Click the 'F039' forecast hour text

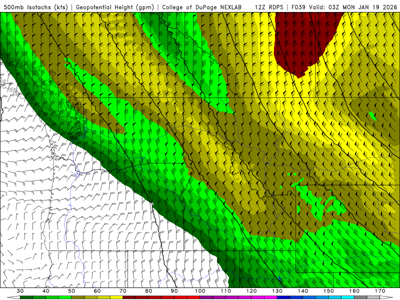[298, 7]
